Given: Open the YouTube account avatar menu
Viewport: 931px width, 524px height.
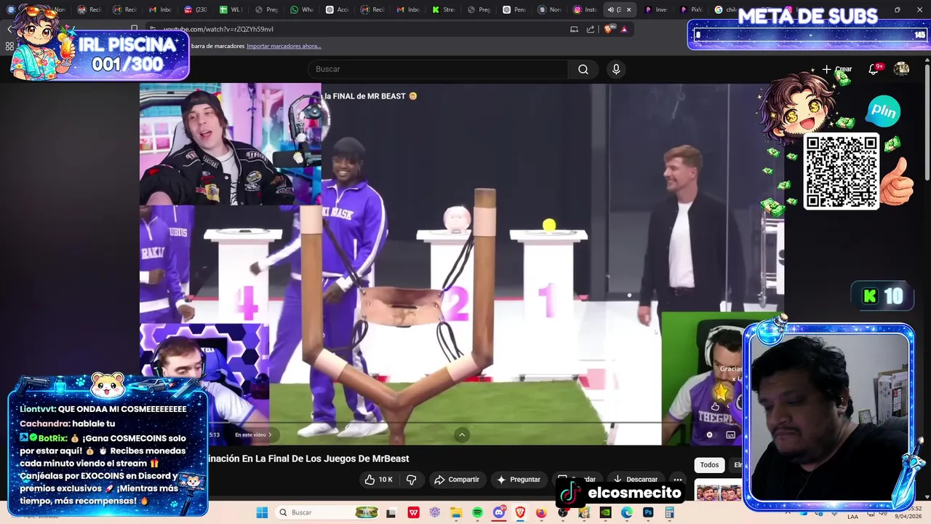Looking at the screenshot, I should point(901,69).
